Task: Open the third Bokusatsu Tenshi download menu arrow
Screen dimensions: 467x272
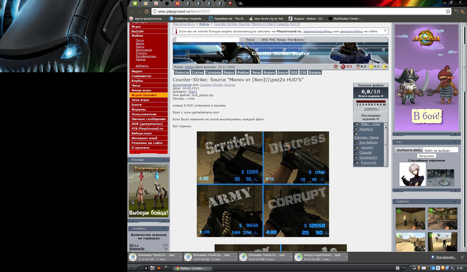Action: point(291,257)
